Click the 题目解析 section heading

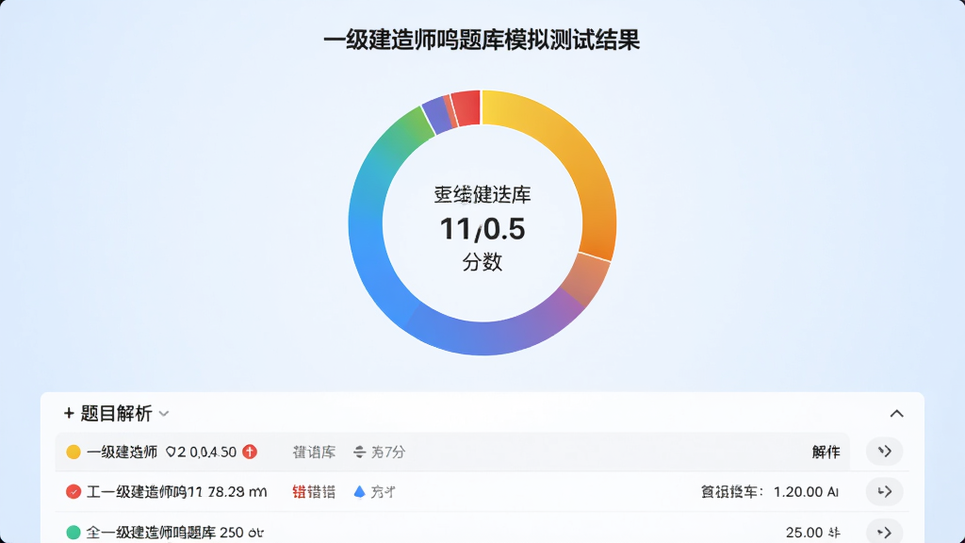pyautogui.click(x=116, y=414)
